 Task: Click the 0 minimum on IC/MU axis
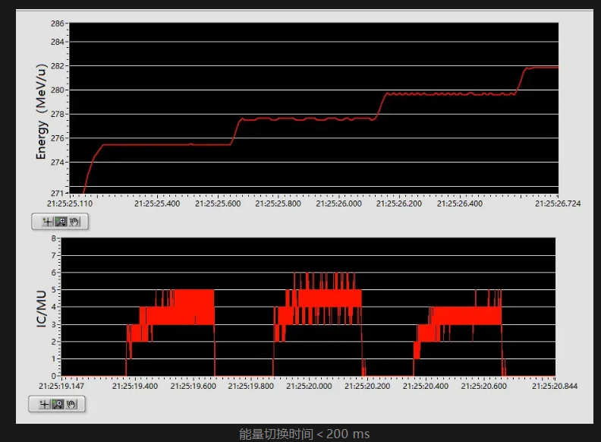55,376
